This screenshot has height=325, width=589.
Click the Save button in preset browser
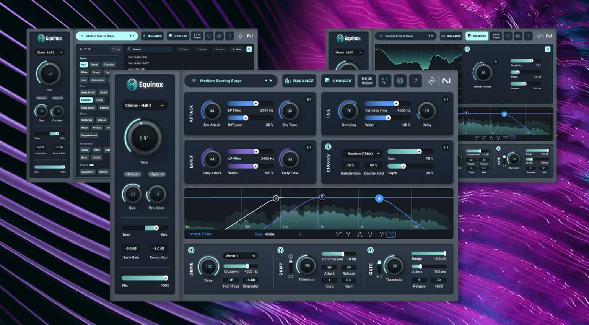[x=237, y=49]
